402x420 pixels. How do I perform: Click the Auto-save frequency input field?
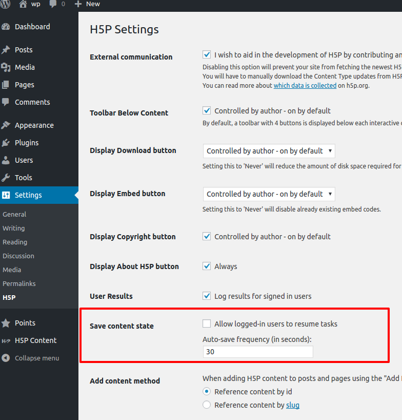pyautogui.click(x=258, y=352)
